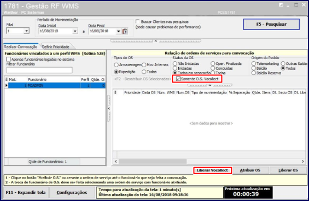Image resolution: width=309 pixels, height=201 pixels.
Task: Select Todos order origin
Action: 283,68
